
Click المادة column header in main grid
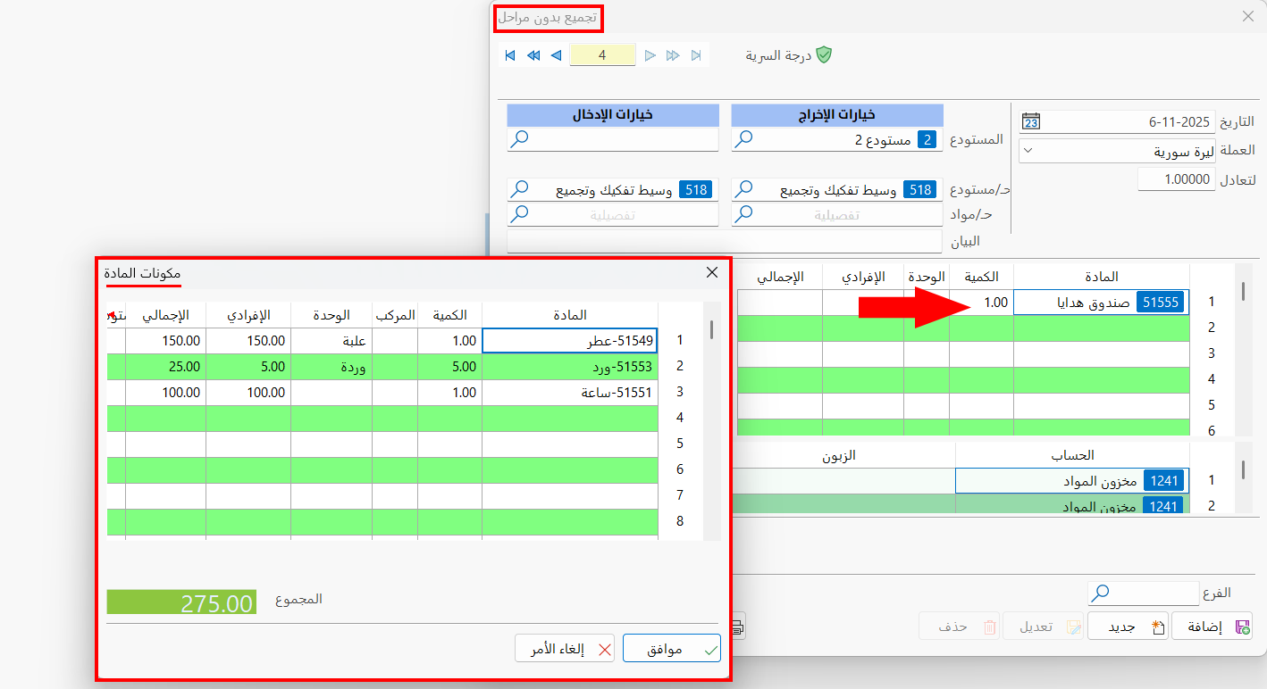(x=1101, y=277)
